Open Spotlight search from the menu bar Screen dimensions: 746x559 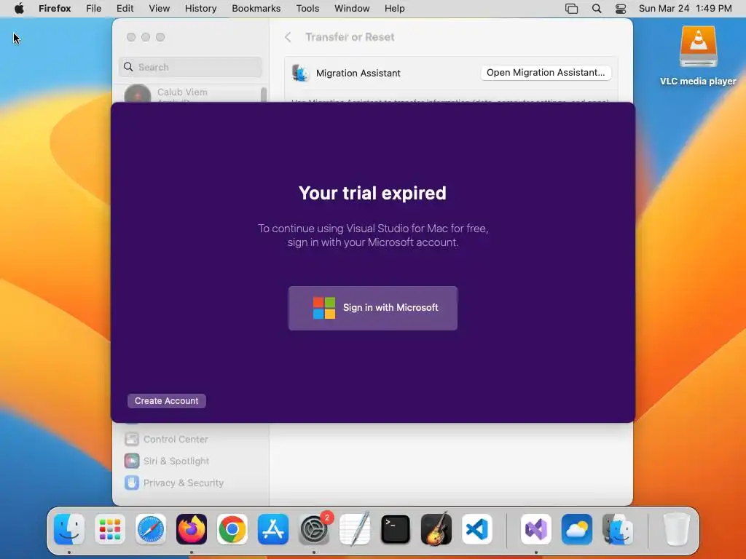[597, 9]
